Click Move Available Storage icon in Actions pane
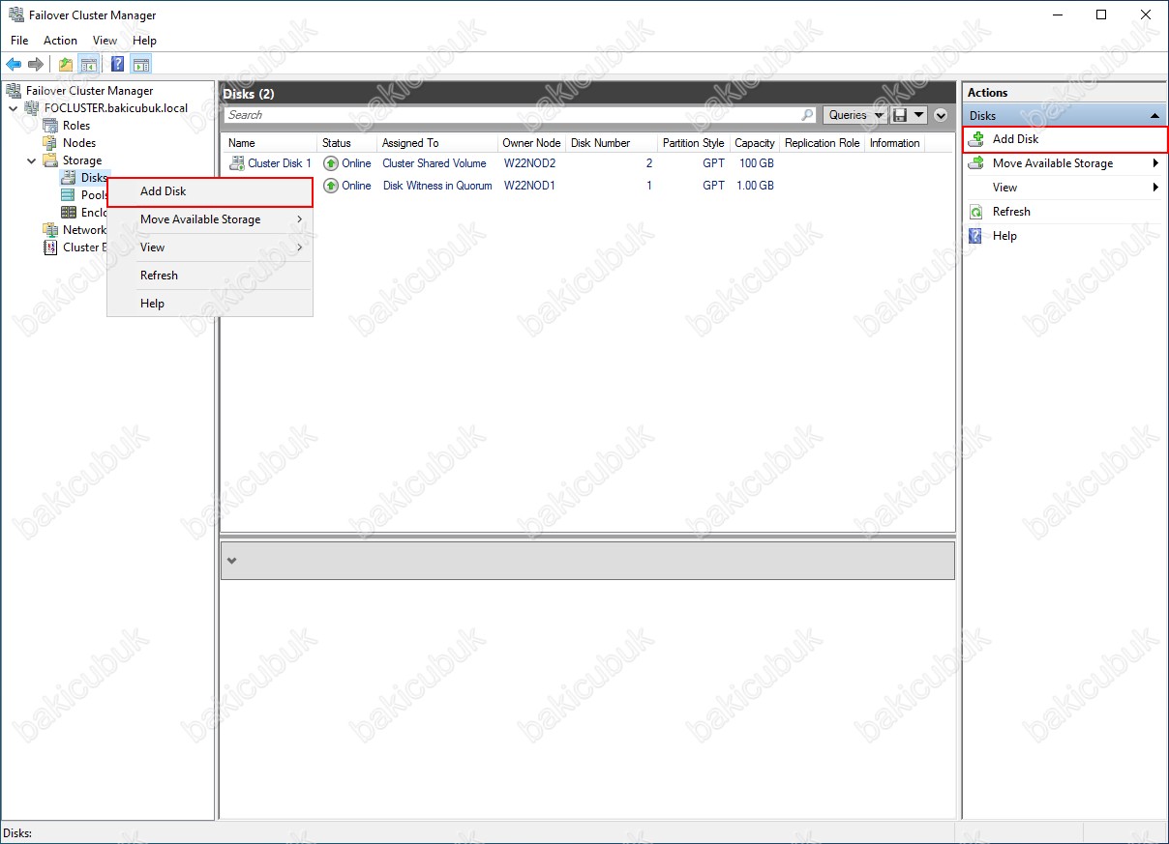 (976, 163)
